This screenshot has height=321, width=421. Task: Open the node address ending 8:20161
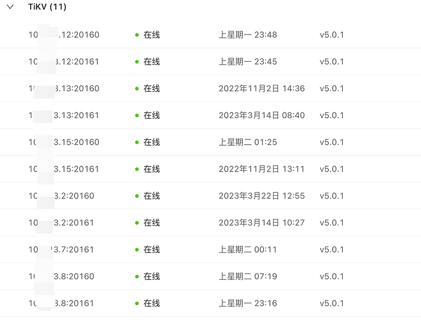pos(64,303)
